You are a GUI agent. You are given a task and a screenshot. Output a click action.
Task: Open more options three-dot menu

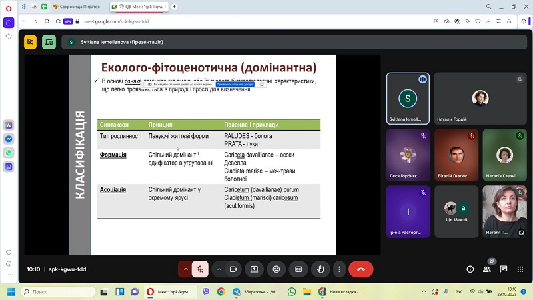click(x=340, y=269)
